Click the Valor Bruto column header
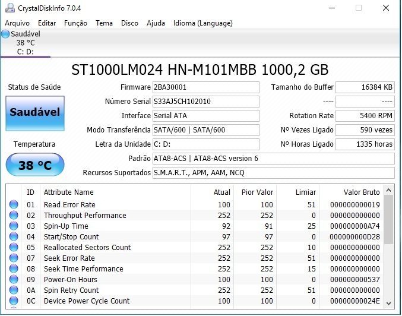Image resolution: width=402 pixels, height=316 pixels. (352, 192)
